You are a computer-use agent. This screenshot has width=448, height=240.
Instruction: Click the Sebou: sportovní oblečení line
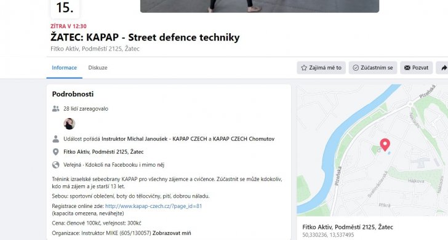(x=131, y=196)
